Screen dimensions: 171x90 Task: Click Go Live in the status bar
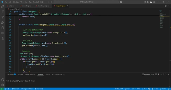(155, 89)
